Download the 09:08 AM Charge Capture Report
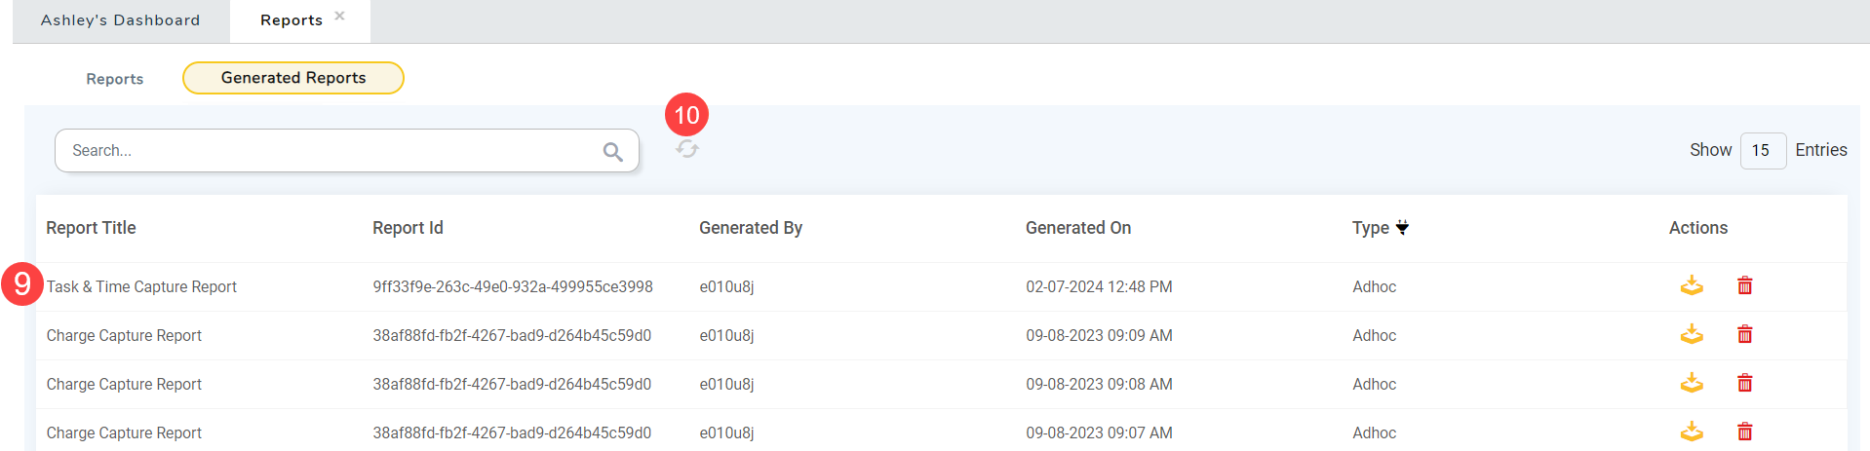This screenshot has width=1870, height=451. click(1692, 383)
